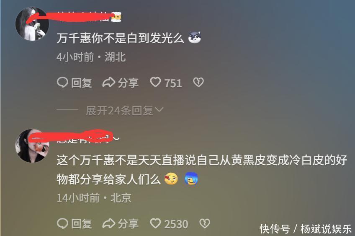Like the comment with 2530 likes
The image size is (355, 236).
point(155,223)
